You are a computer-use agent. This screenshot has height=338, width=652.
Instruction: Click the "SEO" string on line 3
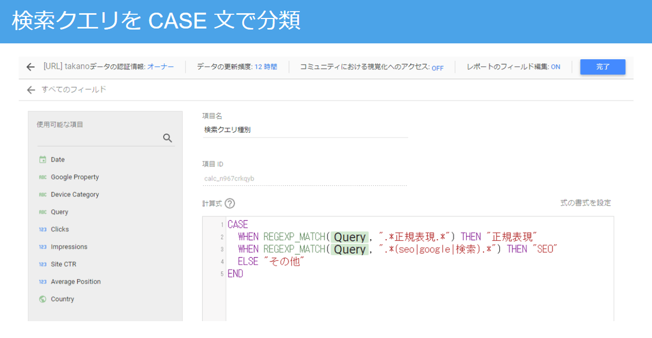coord(546,249)
